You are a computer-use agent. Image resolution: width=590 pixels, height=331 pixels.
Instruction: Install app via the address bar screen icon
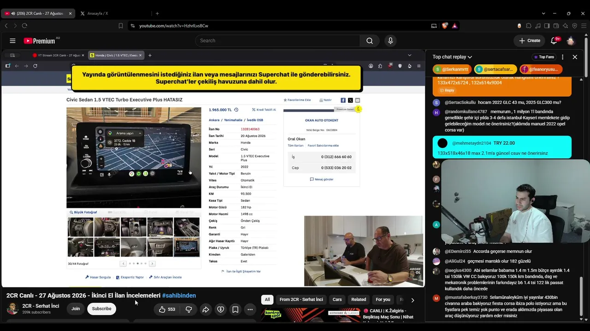click(434, 26)
